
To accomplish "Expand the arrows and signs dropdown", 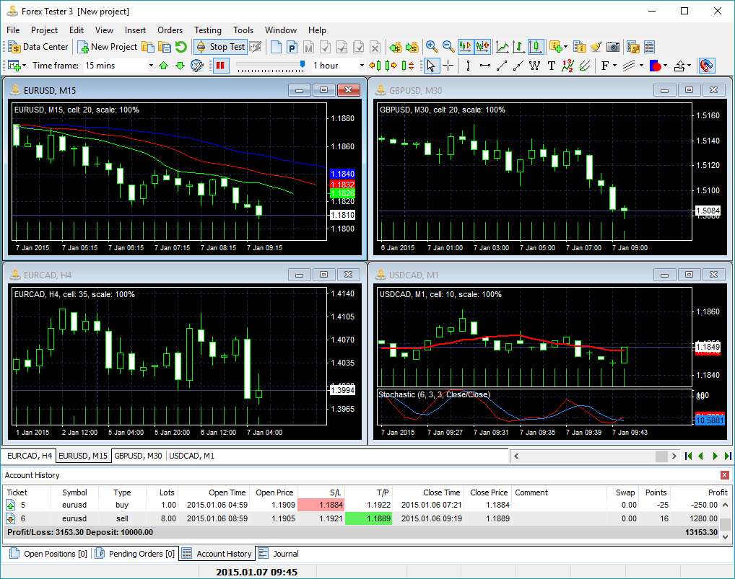I will point(689,66).
